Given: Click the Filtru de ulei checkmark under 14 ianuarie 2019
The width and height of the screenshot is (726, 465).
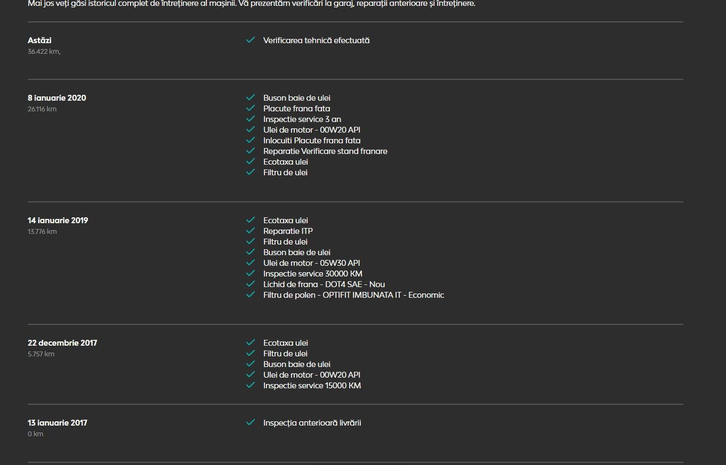Looking at the screenshot, I should (x=251, y=241).
